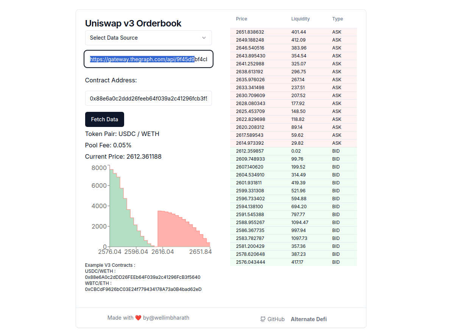Click liquidity value 383.96
The height and width of the screenshot is (334, 464).
coord(299,48)
